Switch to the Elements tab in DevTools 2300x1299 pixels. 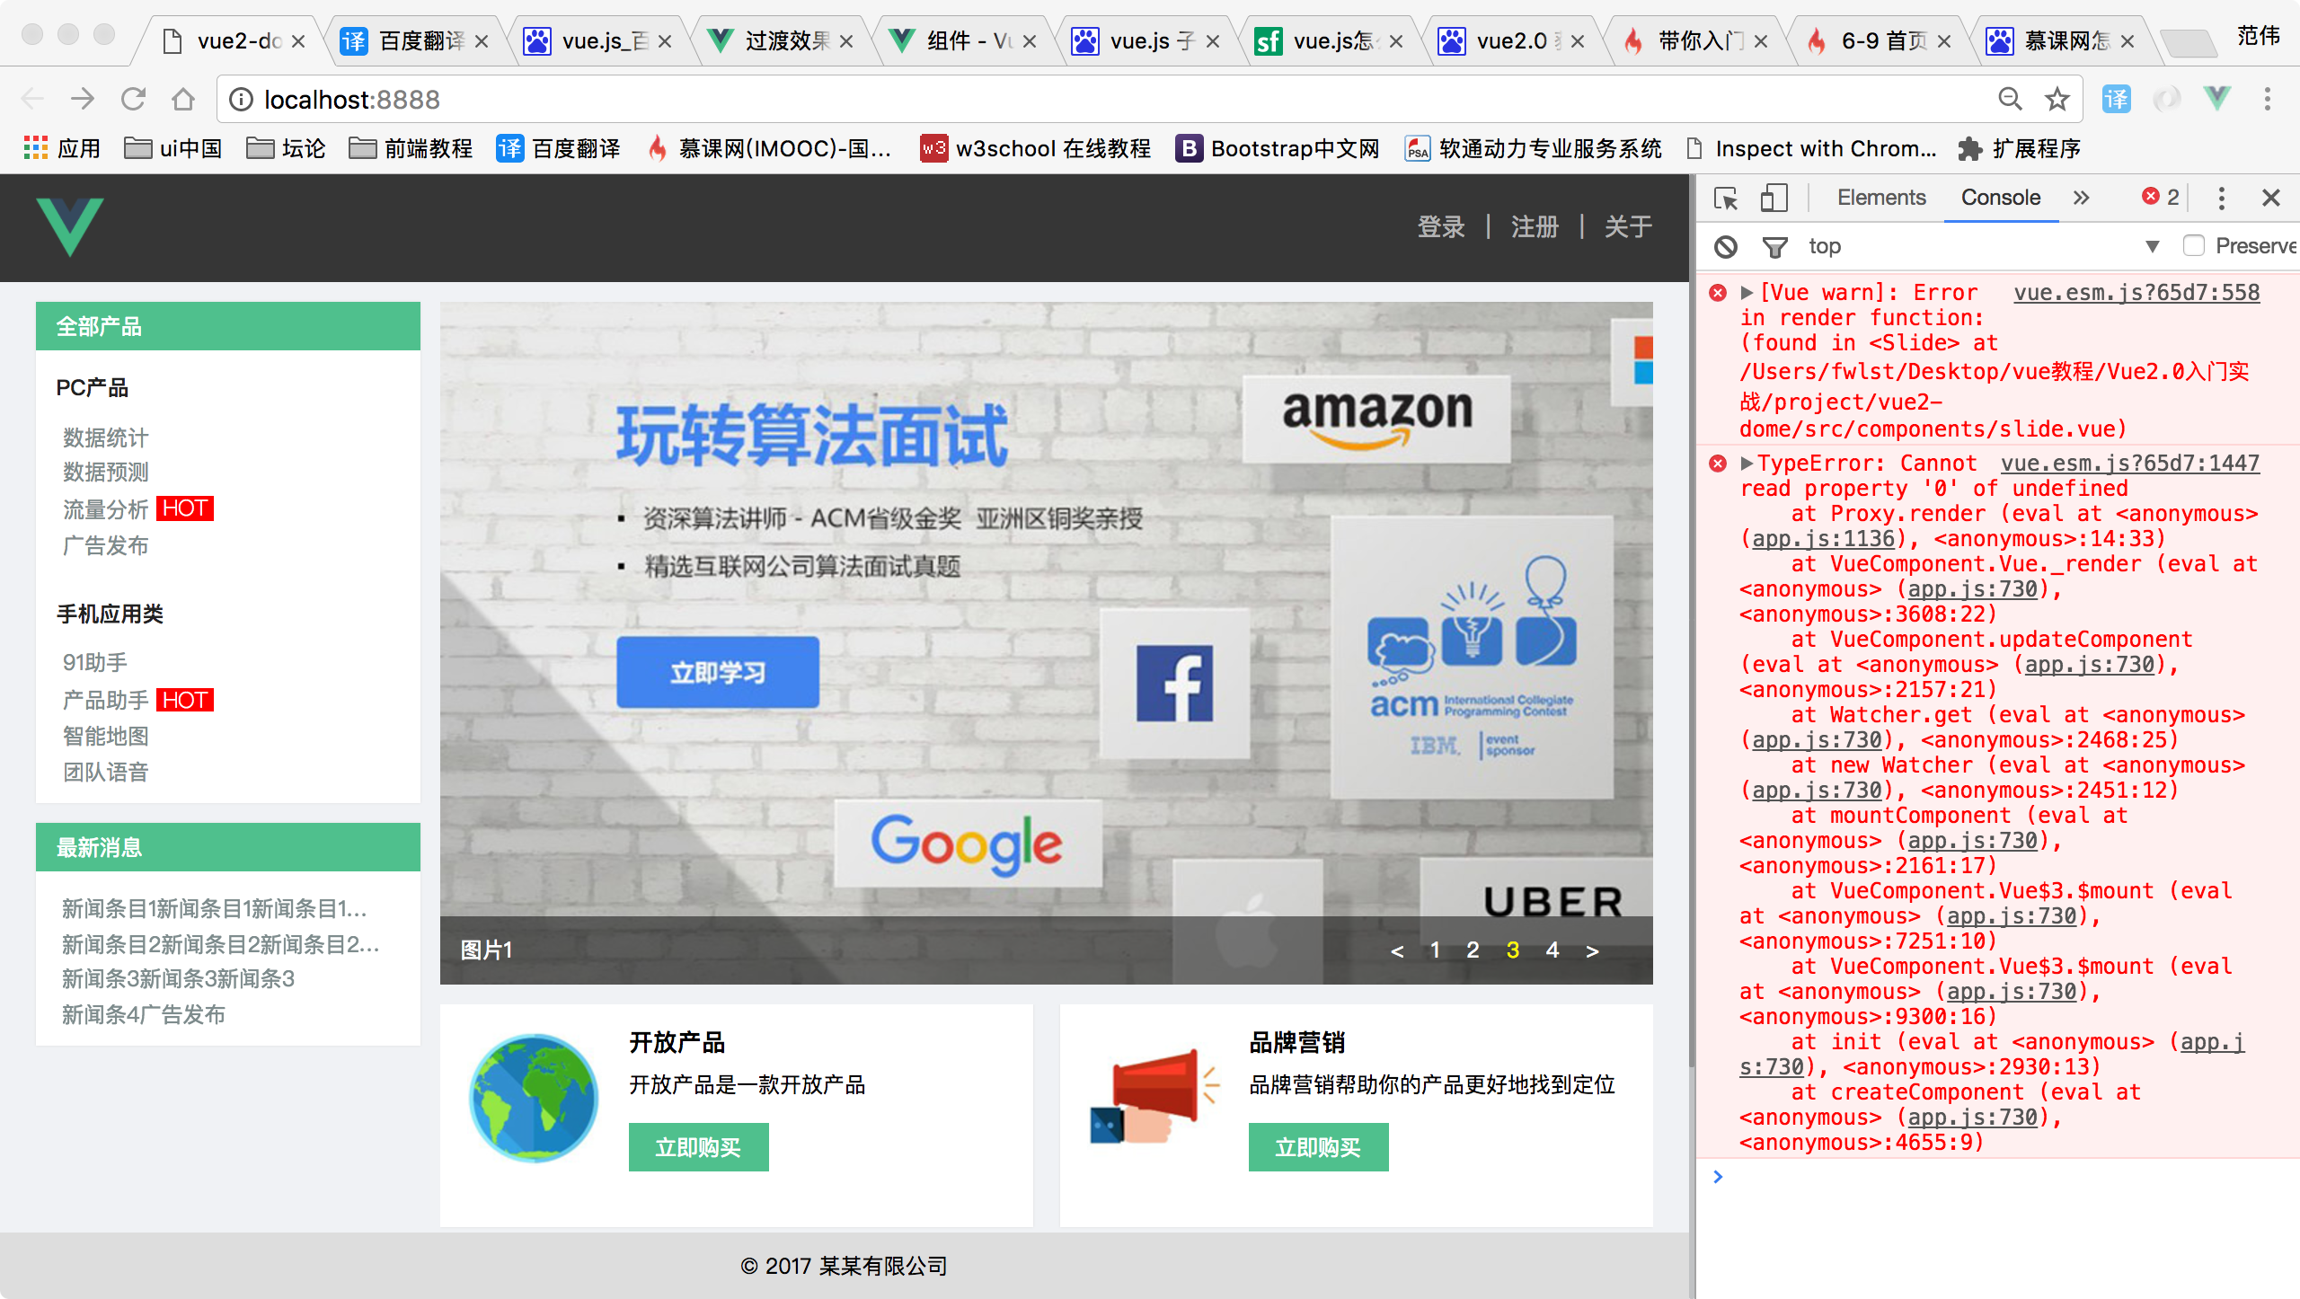tap(1880, 198)
